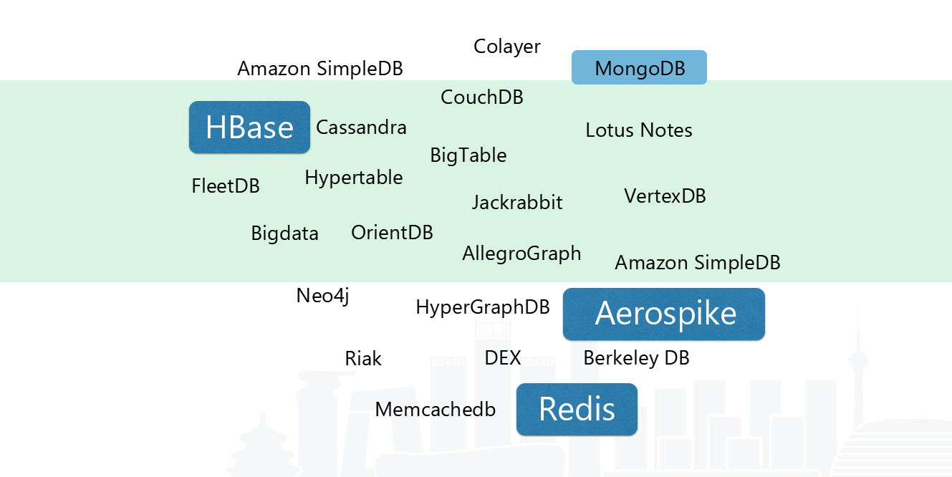
Task: Click the Berkeley DB label
Action: [x=636, y=358]
